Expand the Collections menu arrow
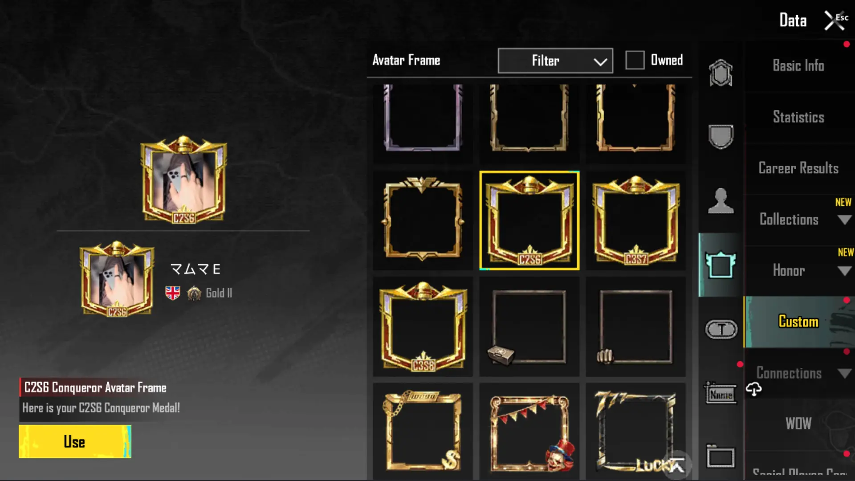 [844, 220]
